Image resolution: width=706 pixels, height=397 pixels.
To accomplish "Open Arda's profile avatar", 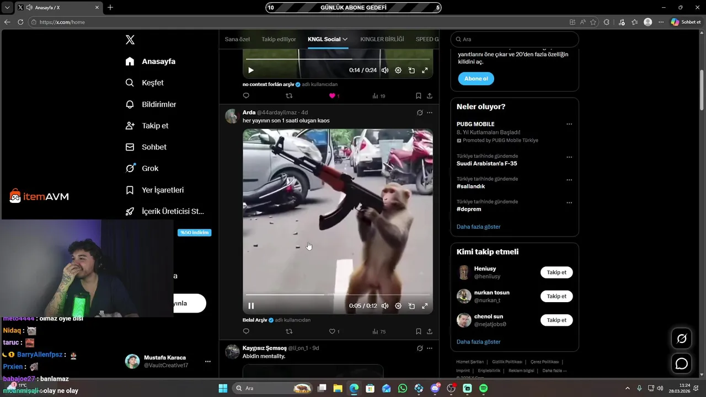I will [232, 116].
